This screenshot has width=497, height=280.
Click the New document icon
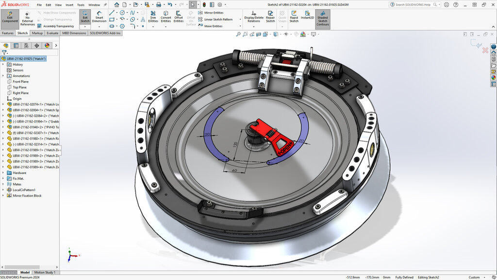[125, 5]
